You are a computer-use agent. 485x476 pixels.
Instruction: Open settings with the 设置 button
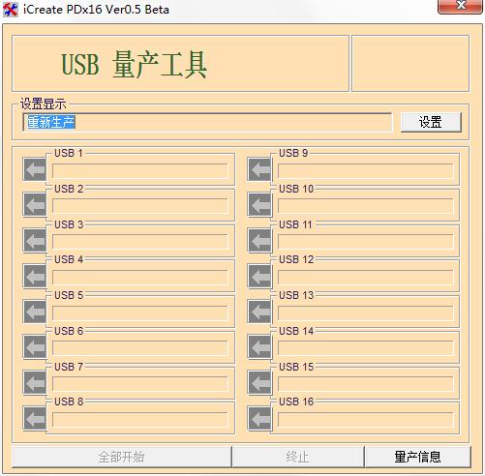click(431, 122)
